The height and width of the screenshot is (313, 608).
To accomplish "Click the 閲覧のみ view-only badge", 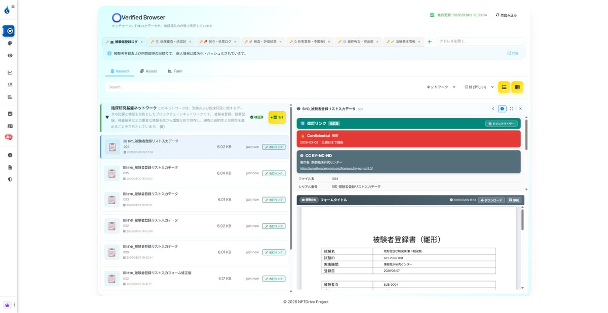I will tap(309, 200).
